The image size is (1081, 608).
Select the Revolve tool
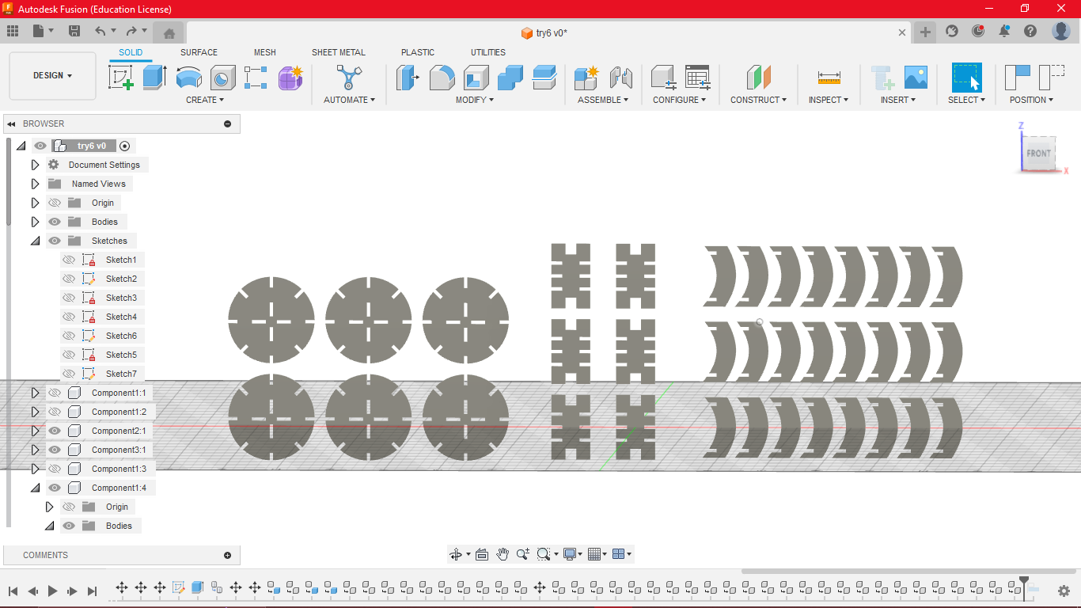click(x=189, y=78)
